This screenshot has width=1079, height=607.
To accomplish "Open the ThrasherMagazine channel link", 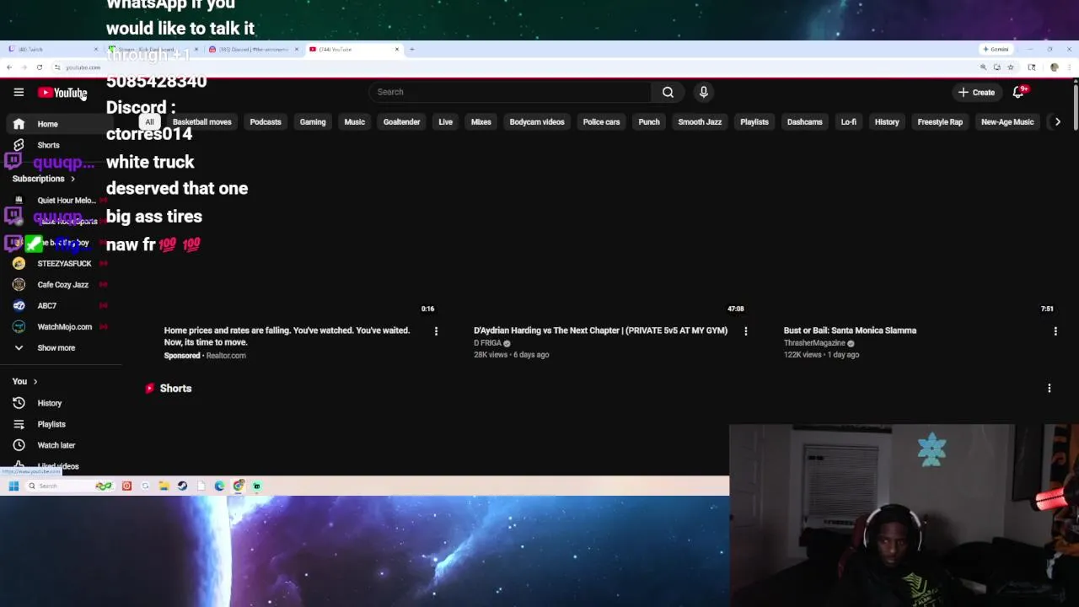I will point(814,343).
